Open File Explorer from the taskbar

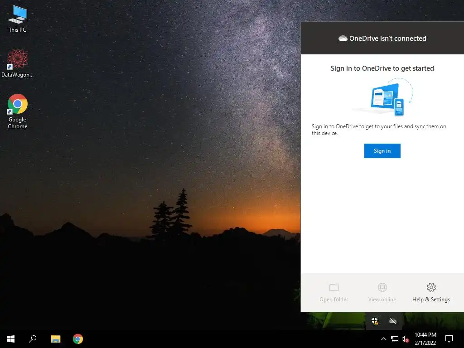coord(55,339)
